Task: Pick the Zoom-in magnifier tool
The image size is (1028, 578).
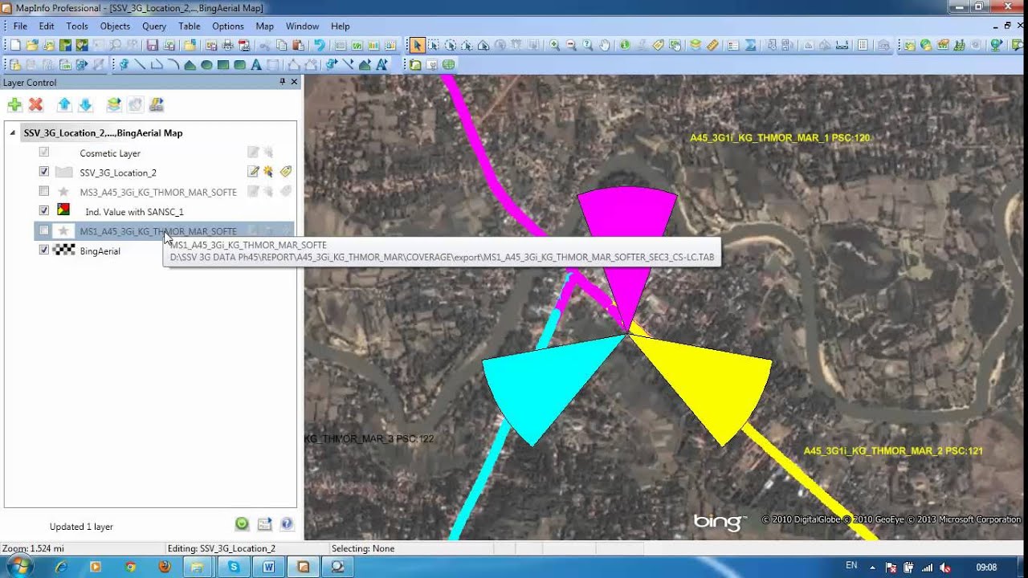Action: [x=555, y=46]
